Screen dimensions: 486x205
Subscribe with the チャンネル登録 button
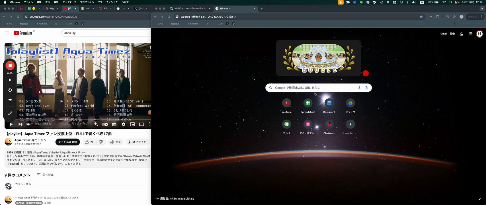[x=68, y=142]
